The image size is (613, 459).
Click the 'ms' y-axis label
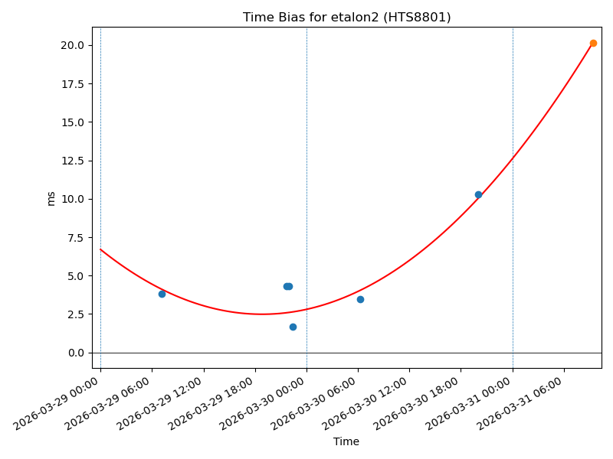(51, 198)
